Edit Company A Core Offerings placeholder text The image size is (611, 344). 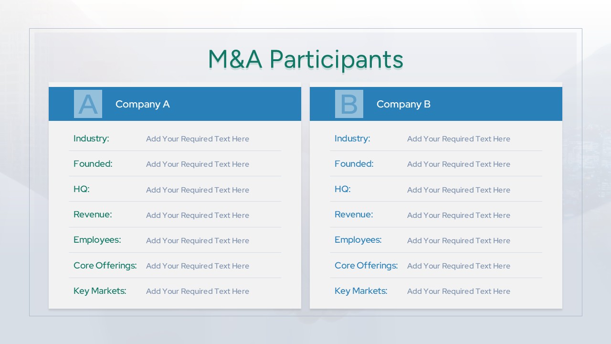[198, 266]
